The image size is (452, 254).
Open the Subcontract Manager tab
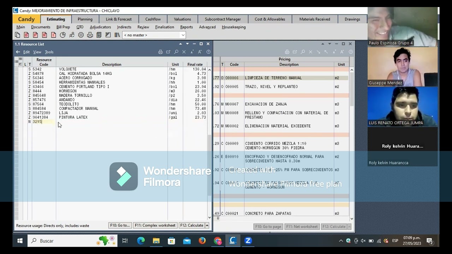point(223,19)
